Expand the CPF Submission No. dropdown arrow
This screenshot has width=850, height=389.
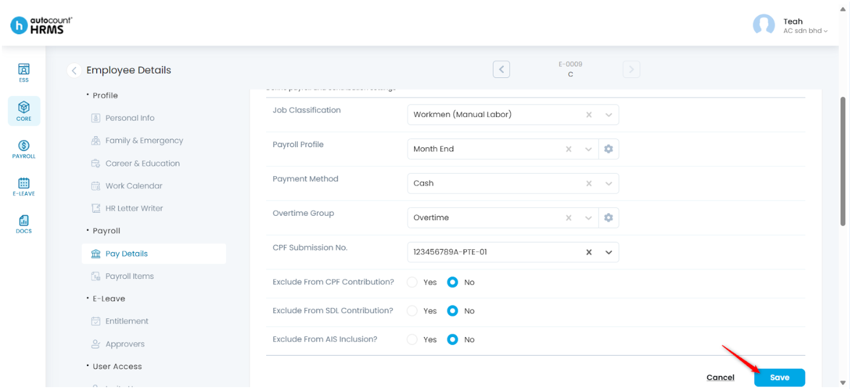point(609,252)
